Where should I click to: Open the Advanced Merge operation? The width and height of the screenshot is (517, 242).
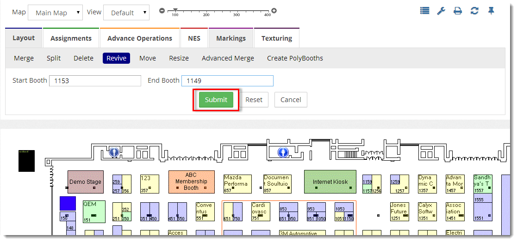tap(228, 58)
